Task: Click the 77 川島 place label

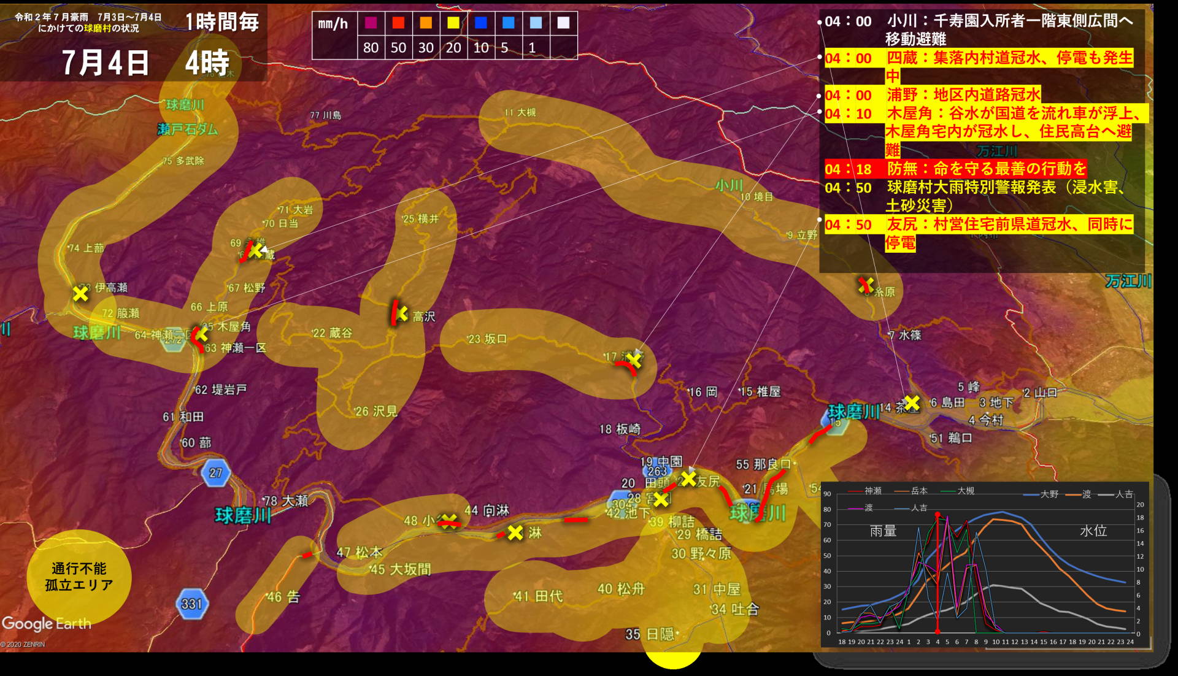Action: click(x=326, y=115)
